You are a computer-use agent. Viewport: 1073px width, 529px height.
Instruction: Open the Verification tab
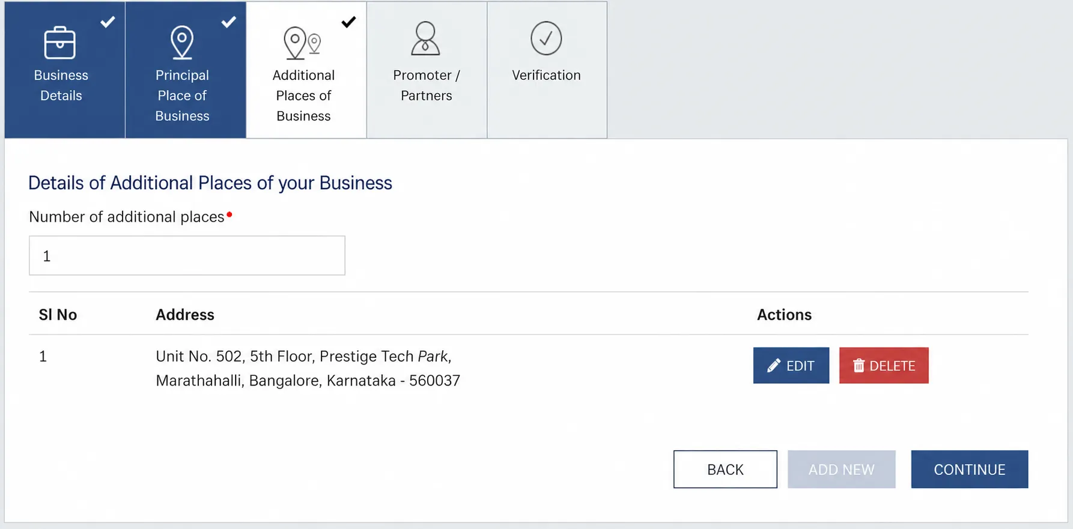[x=547, y=70]
